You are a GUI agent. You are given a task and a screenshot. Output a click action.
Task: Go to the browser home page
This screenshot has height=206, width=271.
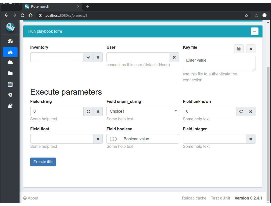coord(31,15)
